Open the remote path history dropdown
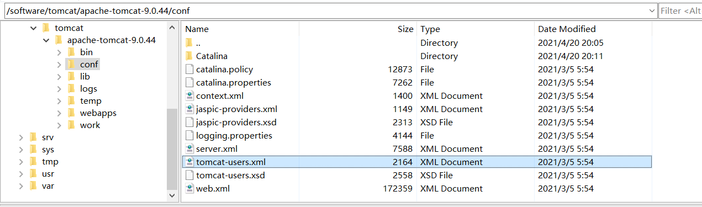 coord(651,10)
